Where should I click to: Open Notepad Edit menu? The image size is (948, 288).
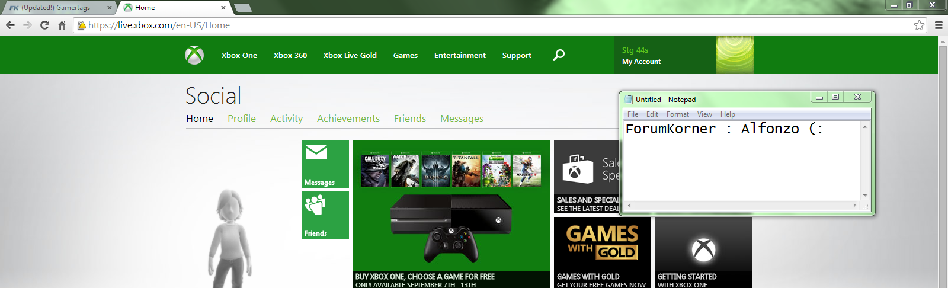[652, 114]
